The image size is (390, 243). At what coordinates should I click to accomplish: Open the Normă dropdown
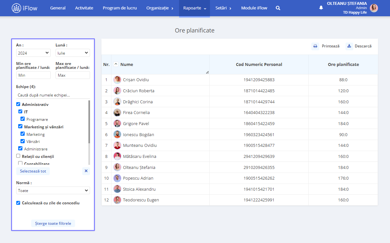click(53, 190)
